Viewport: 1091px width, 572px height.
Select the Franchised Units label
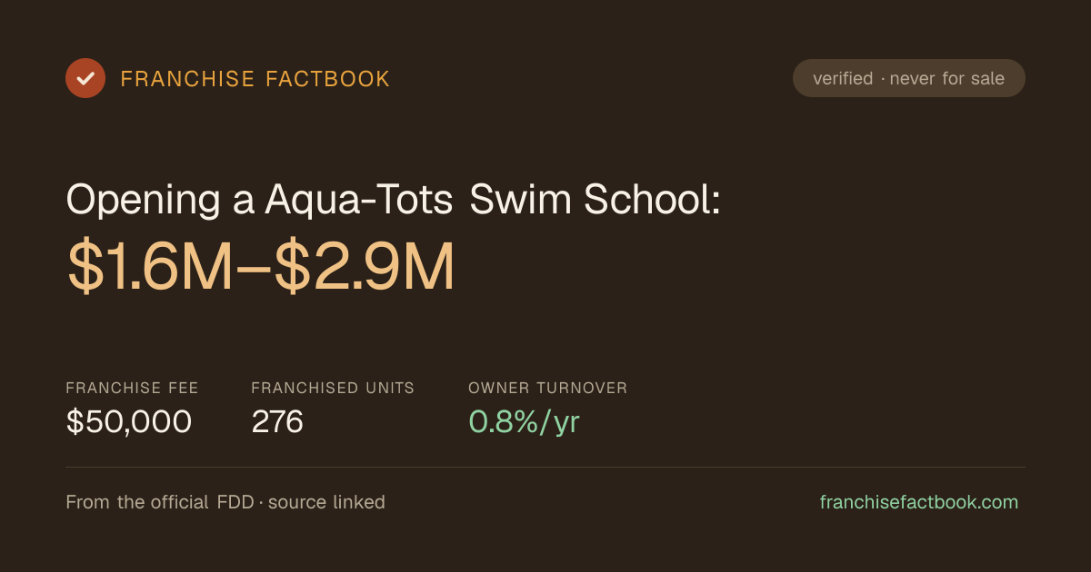333,388
